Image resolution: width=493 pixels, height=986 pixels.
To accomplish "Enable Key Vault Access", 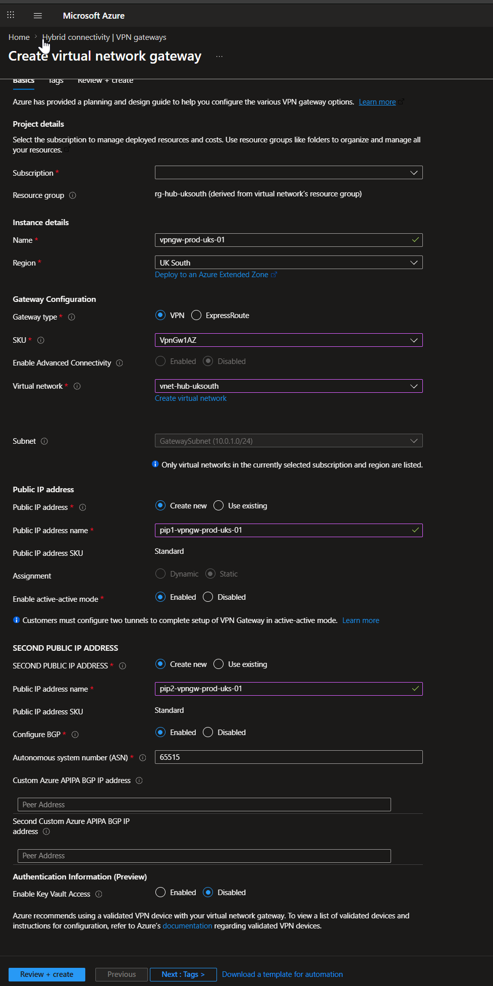I will click(x=160, y=892).
